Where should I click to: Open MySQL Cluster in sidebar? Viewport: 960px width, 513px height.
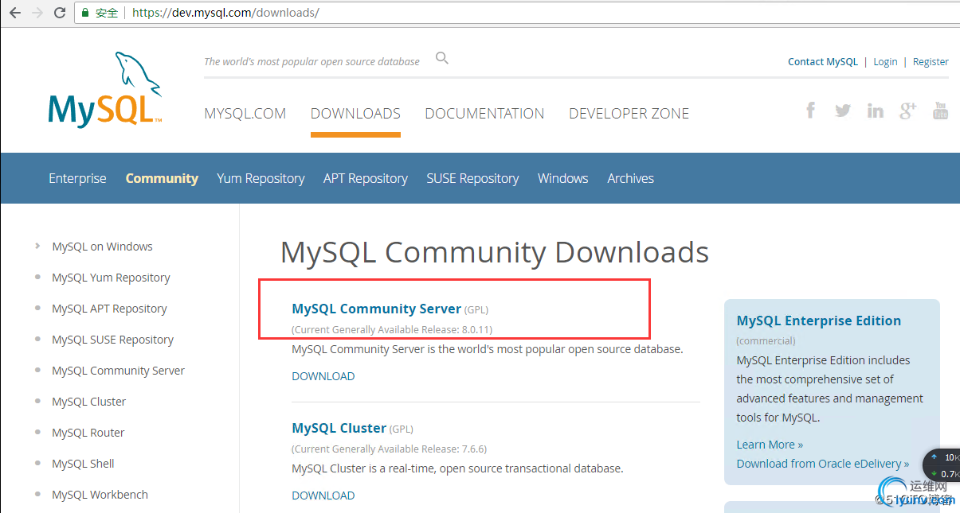click(88, 402)
